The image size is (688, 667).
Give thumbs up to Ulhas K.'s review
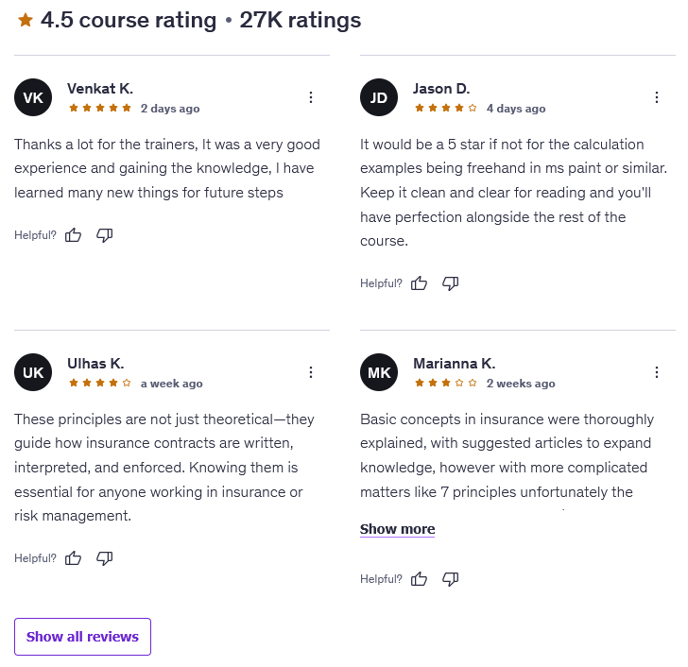[73, 558]
